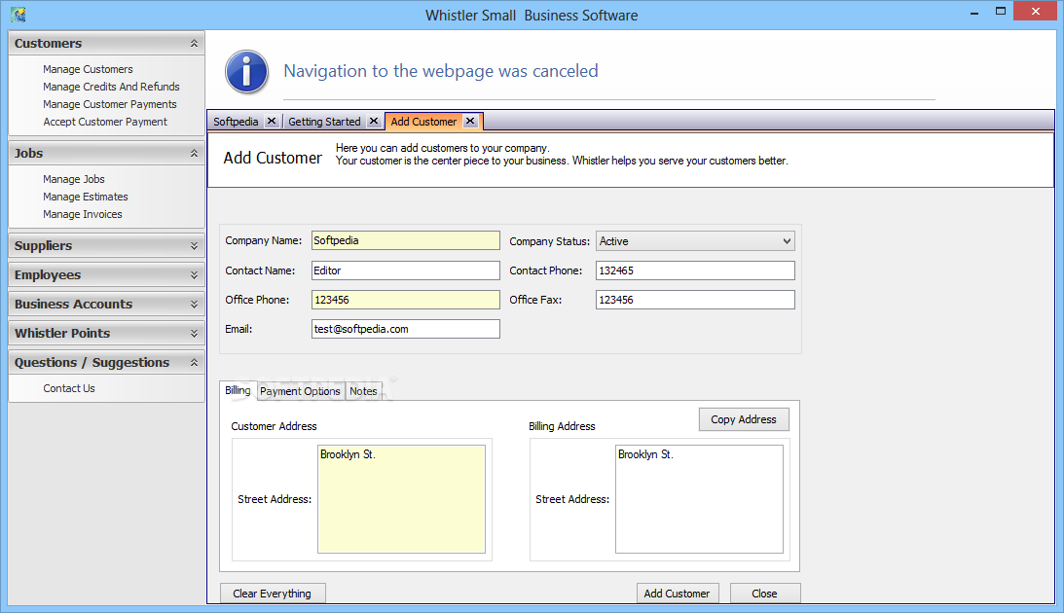Click the Office Phone field
1064x613 pixels.
(406, 300)
